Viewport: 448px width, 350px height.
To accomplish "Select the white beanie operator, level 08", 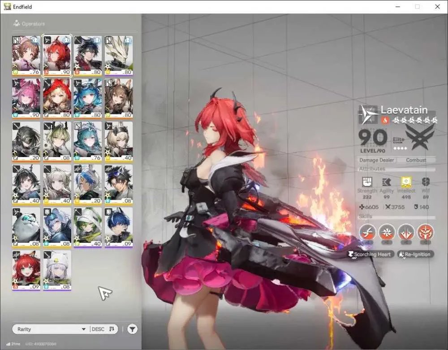I will click(x=57, y=270).
